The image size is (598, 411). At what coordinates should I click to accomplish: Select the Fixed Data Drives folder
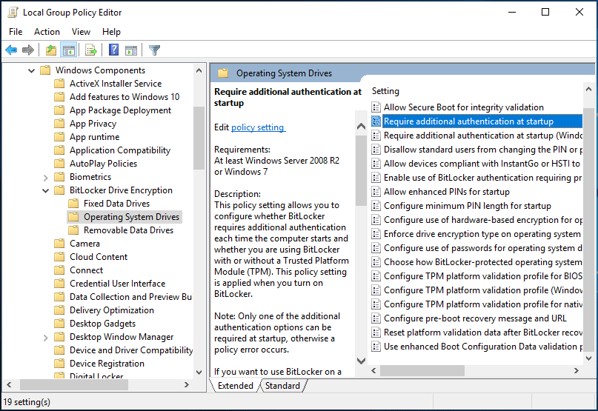(x=116, y=204)
